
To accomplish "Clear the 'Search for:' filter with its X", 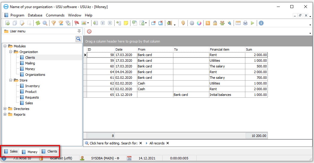I will coord(141,143).
